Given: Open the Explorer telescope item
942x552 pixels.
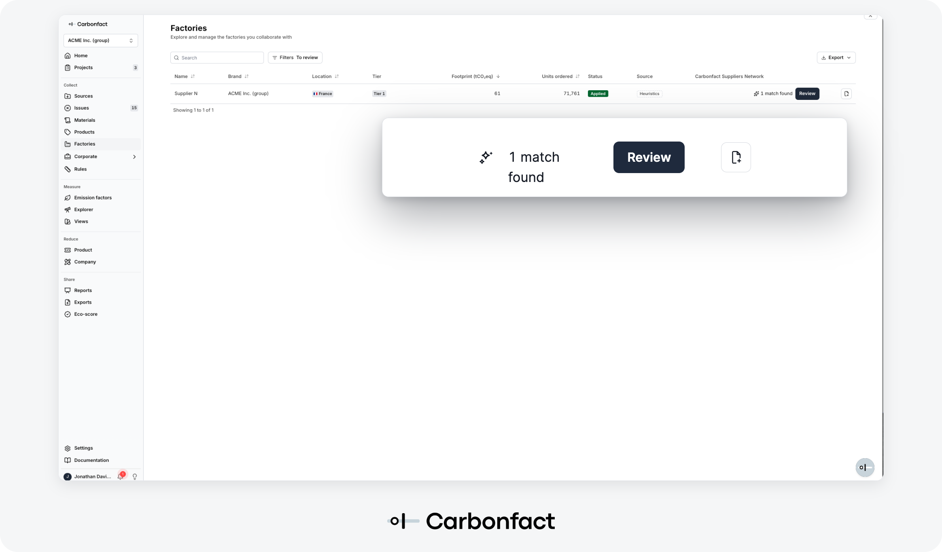Looking at the screenshot, I should coord(101,209).
